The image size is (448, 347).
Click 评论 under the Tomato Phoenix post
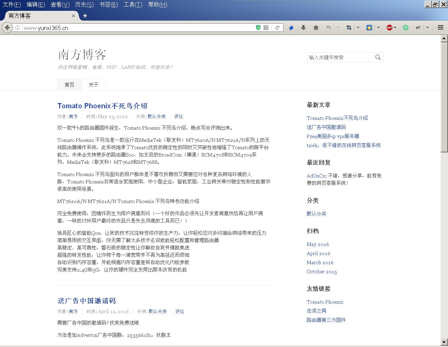(x=178, y=116)
